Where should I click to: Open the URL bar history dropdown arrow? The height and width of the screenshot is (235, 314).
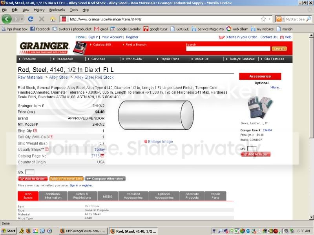(270, 19)
